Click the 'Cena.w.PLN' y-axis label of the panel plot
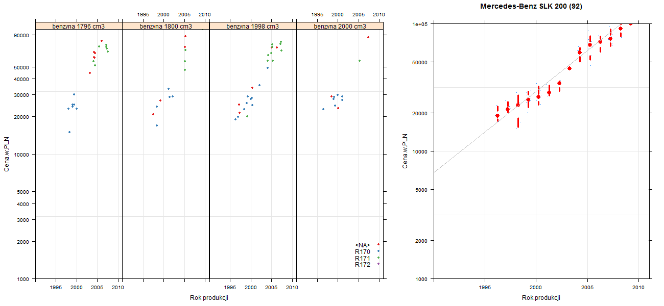664x306 pixels. [x=7, y=154]
